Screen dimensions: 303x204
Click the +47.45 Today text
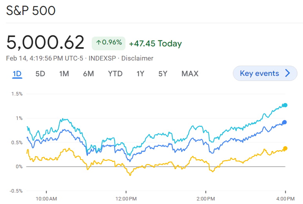155,44
